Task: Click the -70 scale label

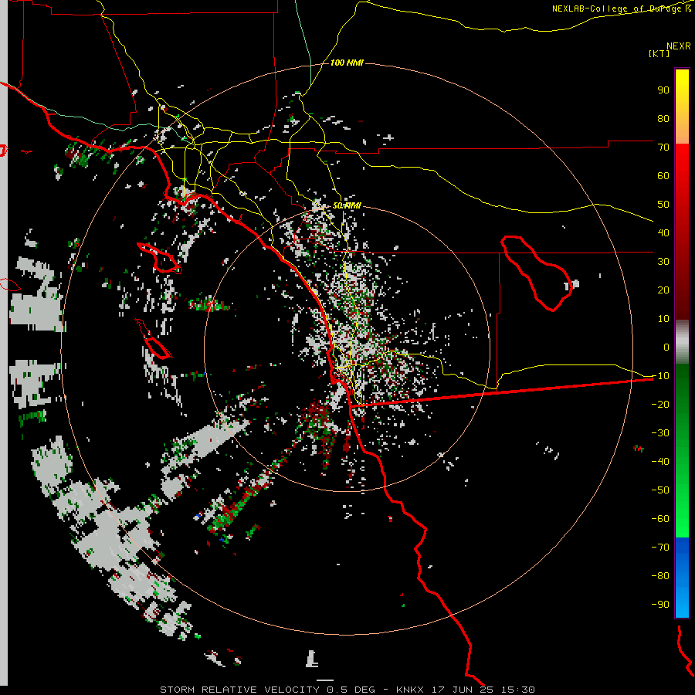Action: [660, 548]
